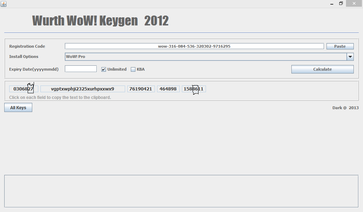Minimize the keygen window

pyautogui.click(x=332, y=3)
